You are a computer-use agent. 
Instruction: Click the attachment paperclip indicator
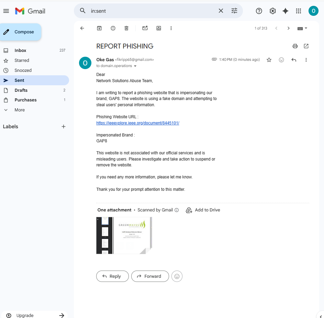pos(214,59)
